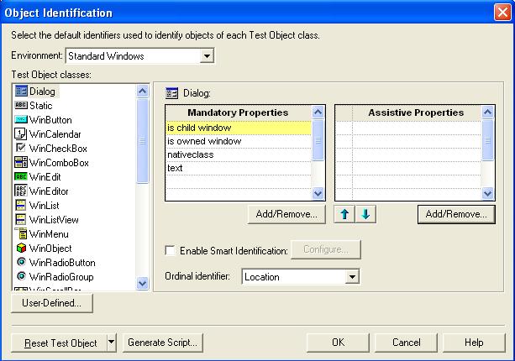Image resolution: width=515 pixels, height=361 pixels.
Task: Select 'is child window' mandatory property
Action: (239, 128)
